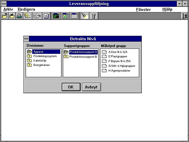
Task: Click document icon beside F Brytare 16 & 25A
Action: [104, 61]
